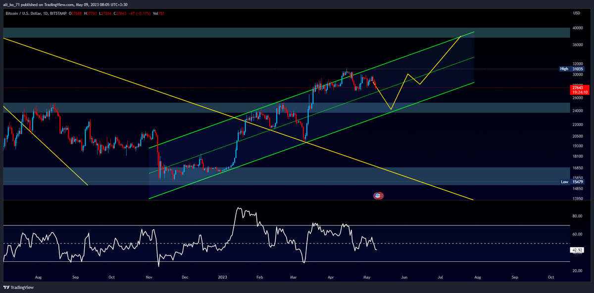Click the Vol 153 volume readout
Screen dimensions: 594x293
tap(158, 13)
